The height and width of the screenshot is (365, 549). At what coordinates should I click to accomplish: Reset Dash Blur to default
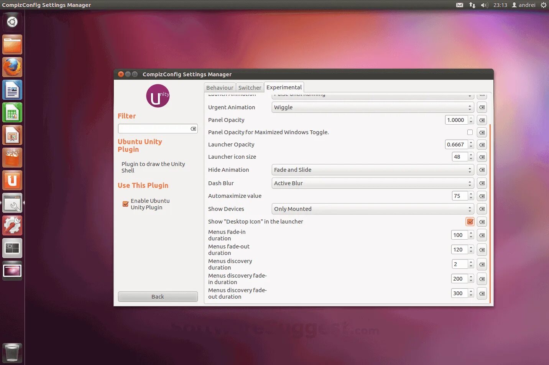coord(482,183)
